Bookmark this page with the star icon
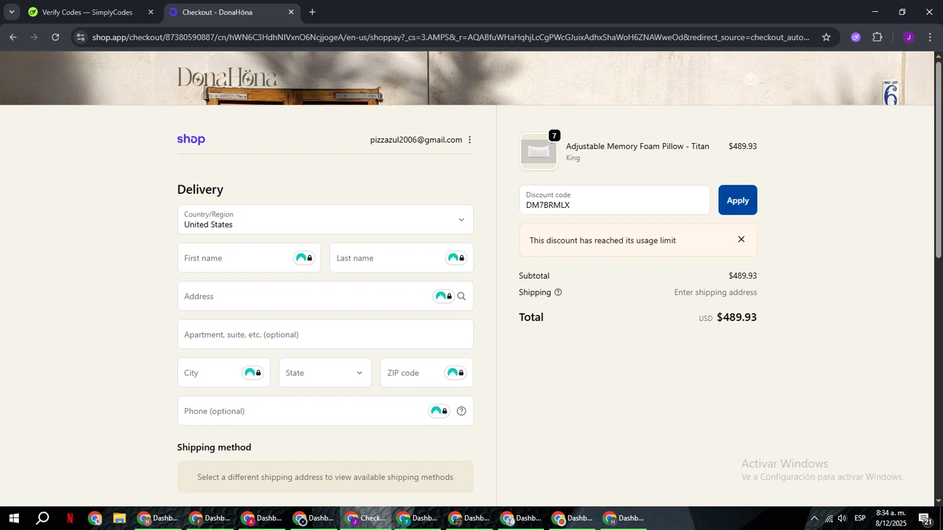The width and height of the screenshot is (943, 530). coord(826,37)
